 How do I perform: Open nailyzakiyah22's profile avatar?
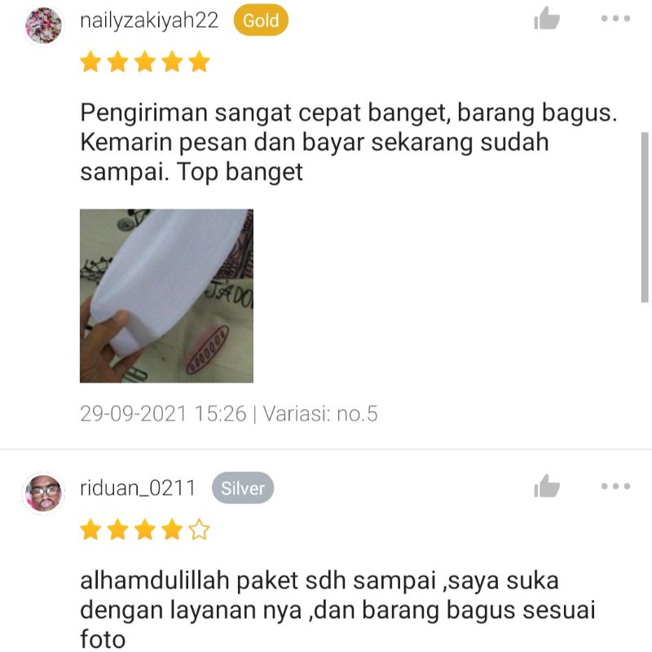click(x=44, y=25)
